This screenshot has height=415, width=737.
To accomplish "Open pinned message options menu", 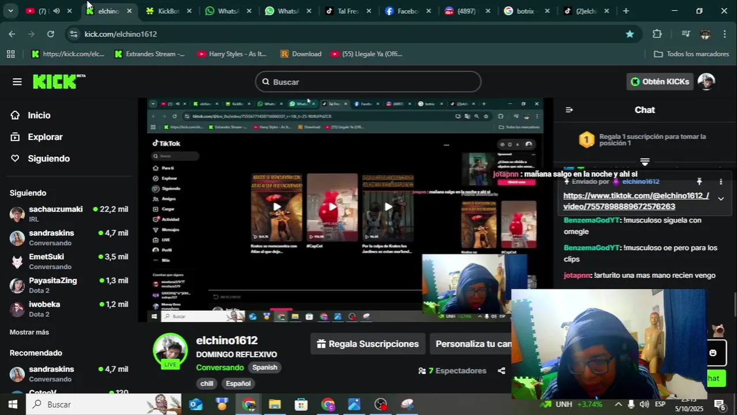I will click(720, 182).
